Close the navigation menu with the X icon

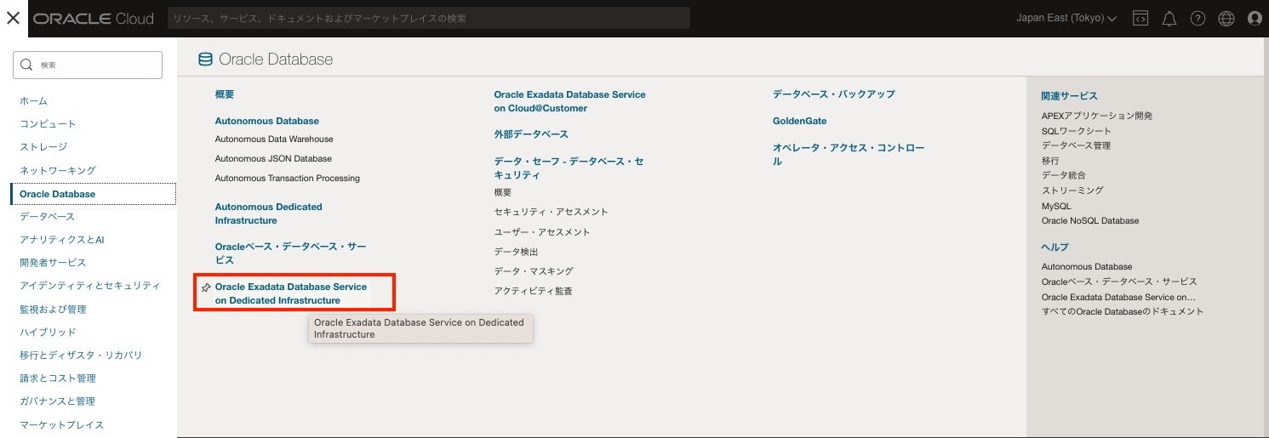[x=13, y=18]
